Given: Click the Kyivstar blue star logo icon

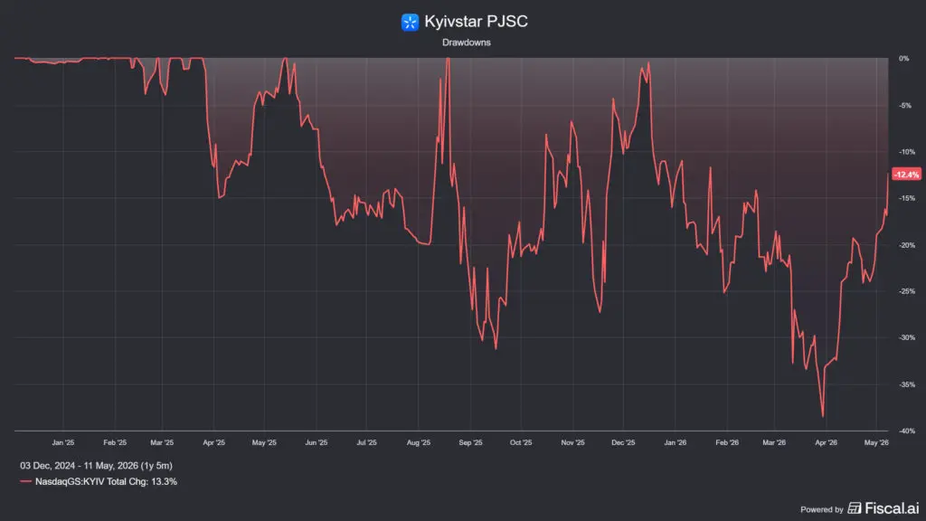Looking at the screenshot, I should point(410,22).
